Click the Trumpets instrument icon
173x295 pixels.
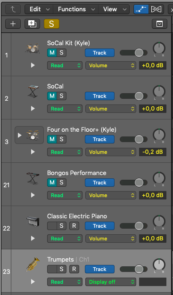pyautogui.click(x=33, y=264)
